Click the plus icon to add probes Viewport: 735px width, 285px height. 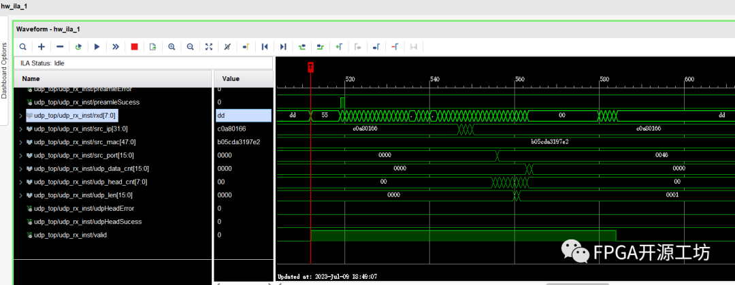(x=42, y=47)
